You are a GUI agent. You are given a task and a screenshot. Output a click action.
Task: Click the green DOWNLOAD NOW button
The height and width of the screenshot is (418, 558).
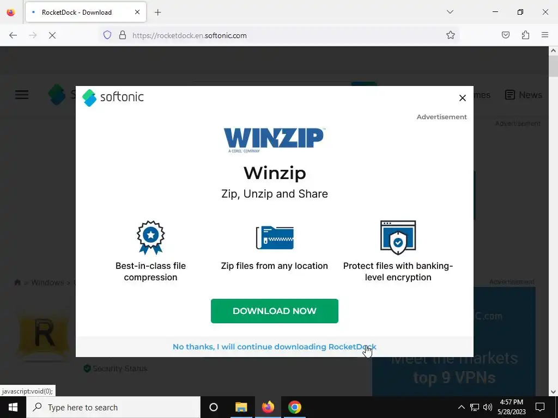[275, 311]
